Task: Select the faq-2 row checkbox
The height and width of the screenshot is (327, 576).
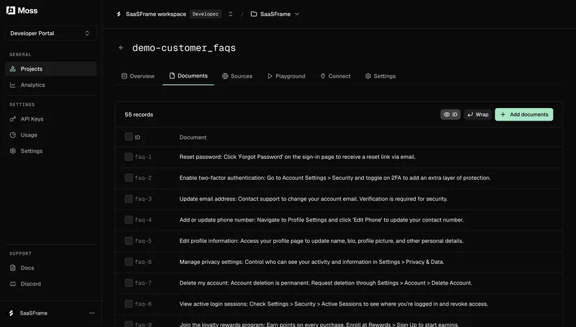Action: coord(129,178)
